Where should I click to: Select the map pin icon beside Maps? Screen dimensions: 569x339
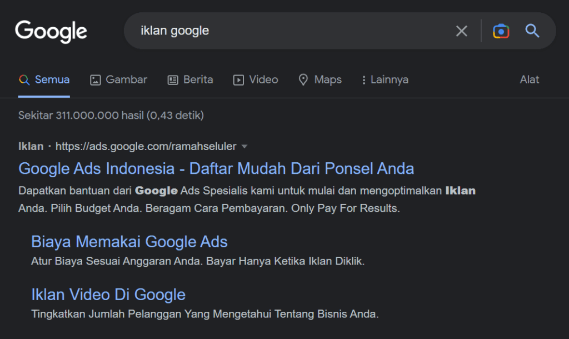303,79
